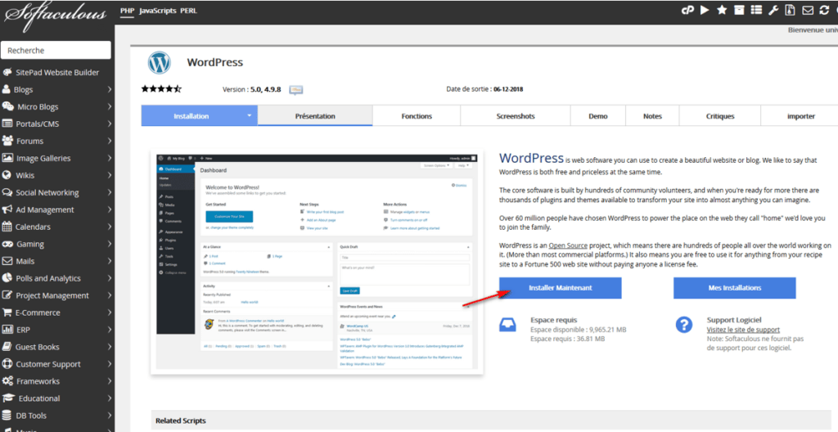Click the Gaming controller icon
This screenshot has width=838, height=432.
pyautogui.click(x=7, y=244)
